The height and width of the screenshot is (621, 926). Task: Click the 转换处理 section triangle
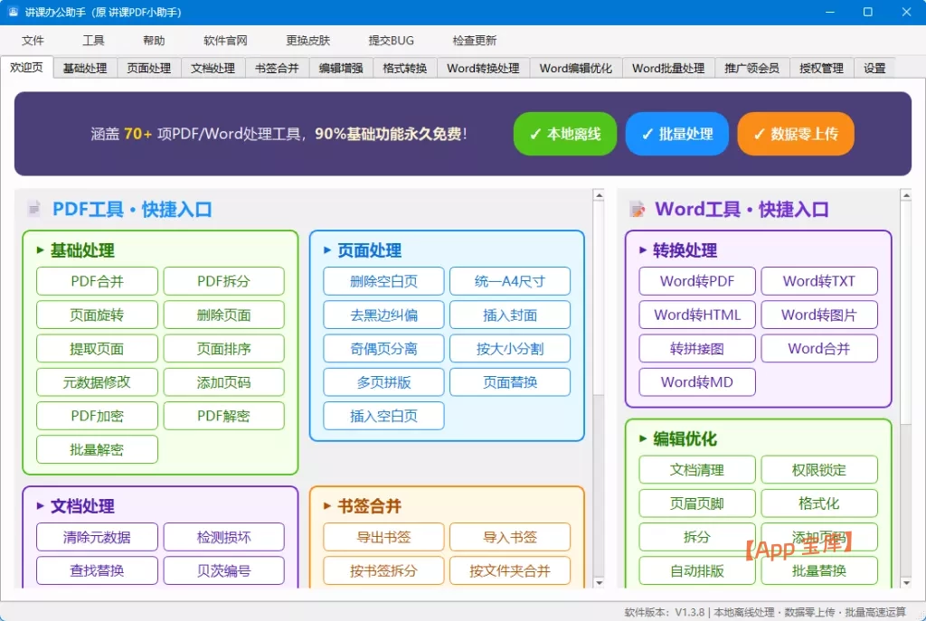point(643,250)
